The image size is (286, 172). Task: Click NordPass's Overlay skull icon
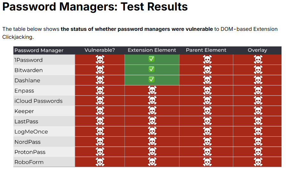tap(258, 141)
